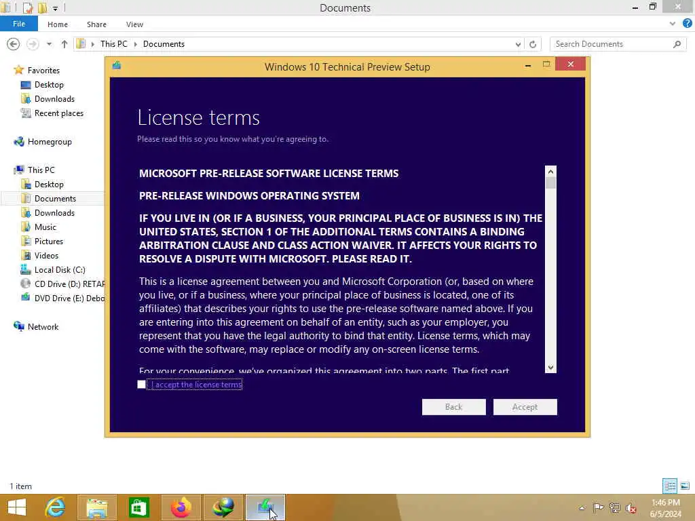Open the View ribbon tab
Viewport: 695px width, 521px height.
134,24
